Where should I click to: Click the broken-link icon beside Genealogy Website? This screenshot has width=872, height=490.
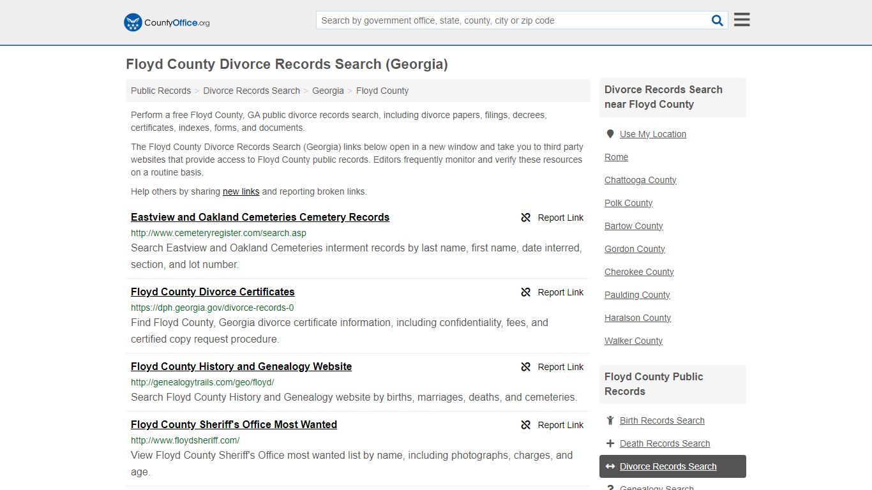point(526,367)
